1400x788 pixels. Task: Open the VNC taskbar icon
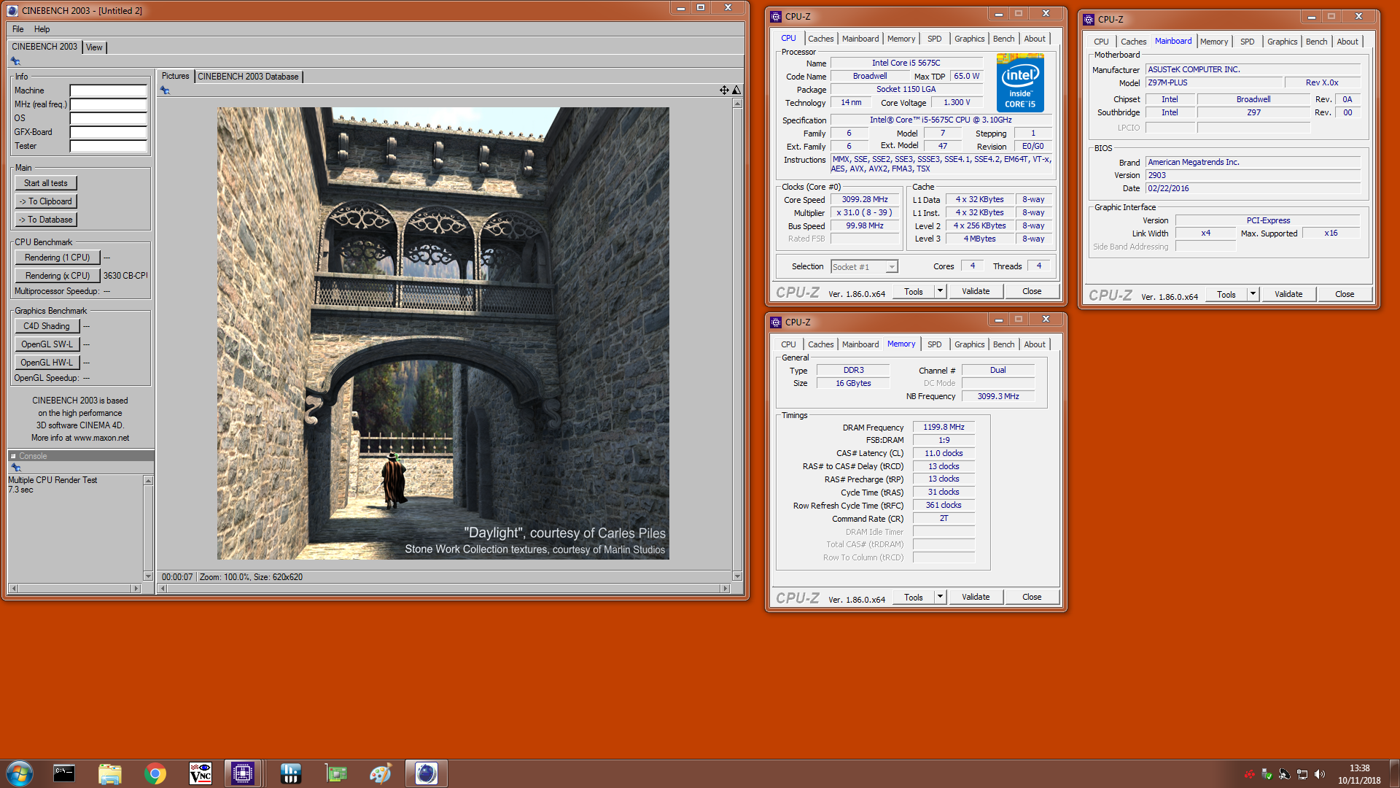[200, 773]
